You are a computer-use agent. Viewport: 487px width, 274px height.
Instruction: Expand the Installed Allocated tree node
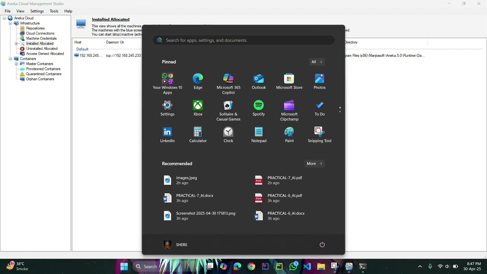(x=16, y=43)
